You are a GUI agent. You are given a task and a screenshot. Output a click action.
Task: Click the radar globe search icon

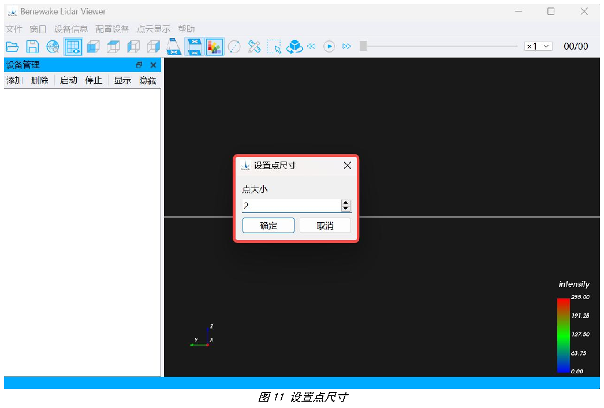pos(53,47)
